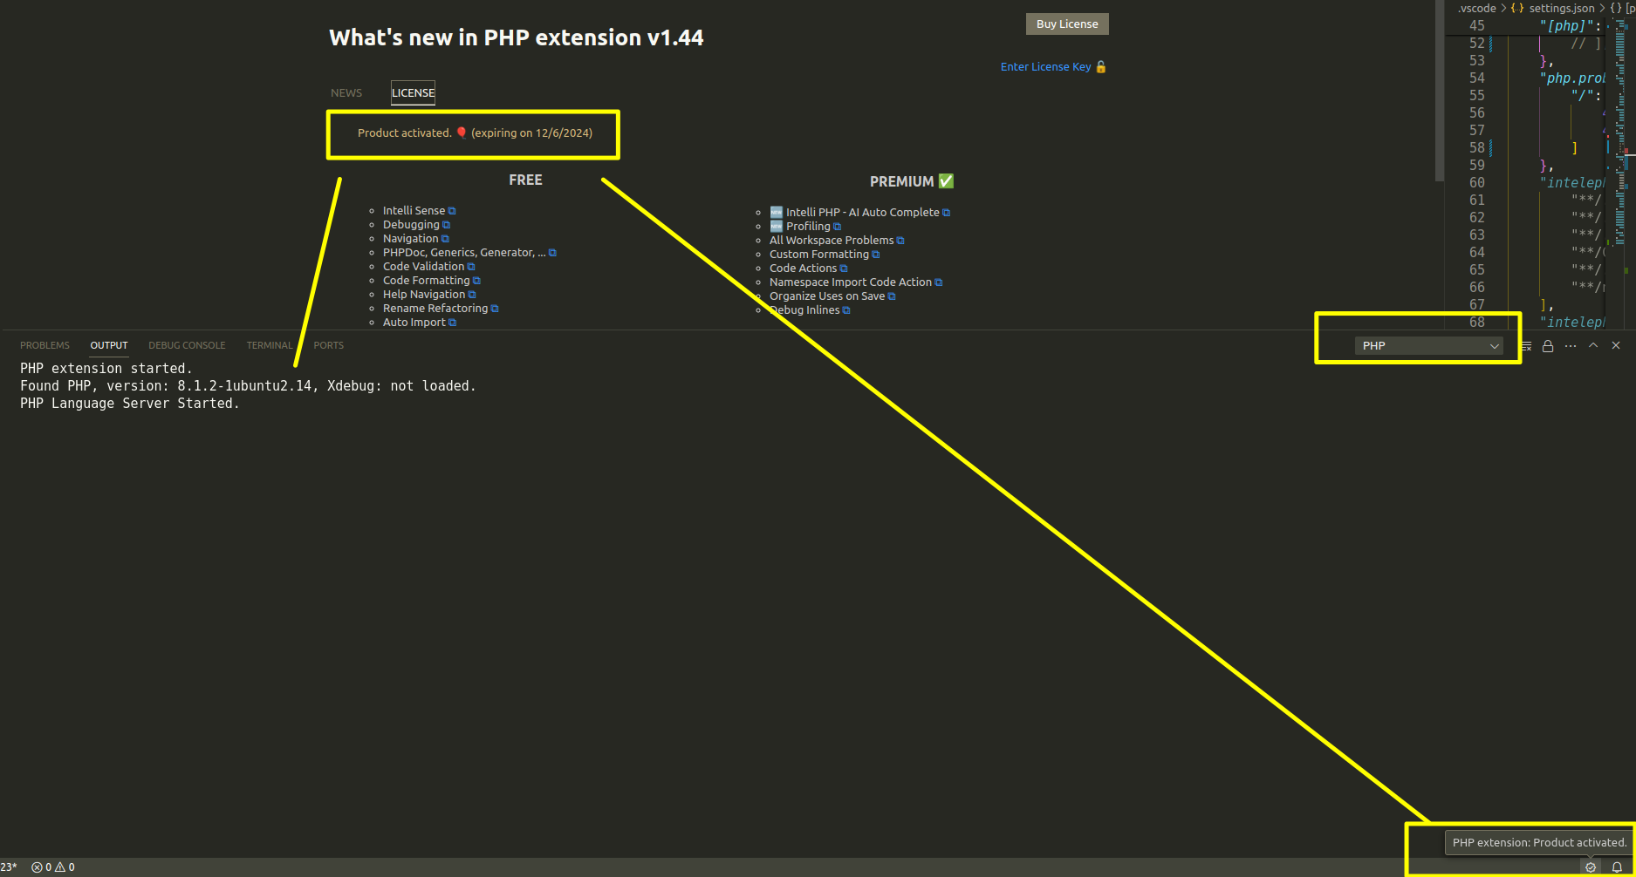Toggle auto-scroll lock in the Output panel
This screenshot has height=877, width=1636.
(1548, 346)
